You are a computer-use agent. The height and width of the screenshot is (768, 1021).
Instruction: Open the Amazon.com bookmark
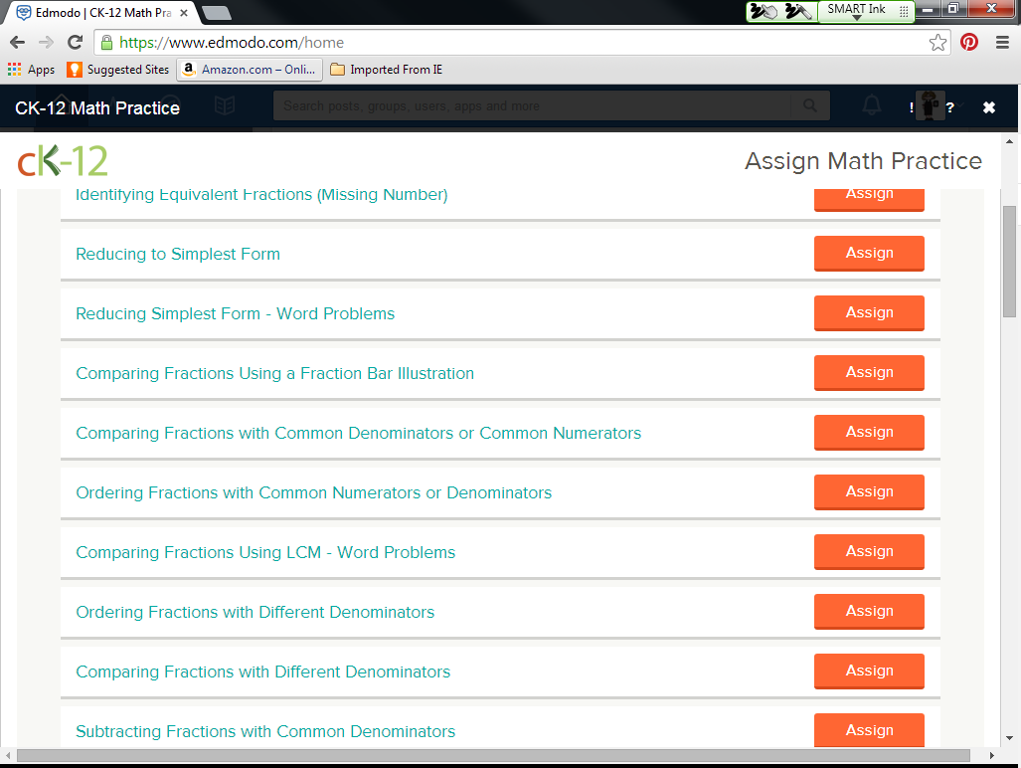click(250, 70)
